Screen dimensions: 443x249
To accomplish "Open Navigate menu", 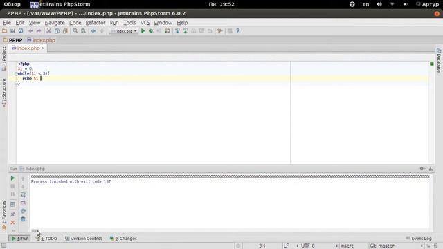I will point(55,23).
